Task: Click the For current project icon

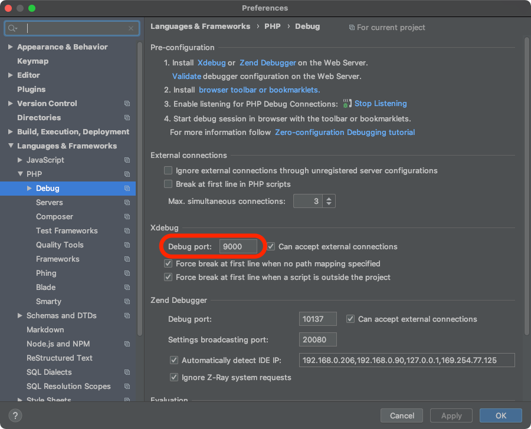Action: click(x=352, y=28)
